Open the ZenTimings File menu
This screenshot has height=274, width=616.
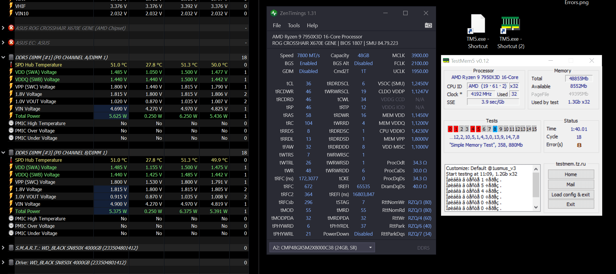(277, 25)
